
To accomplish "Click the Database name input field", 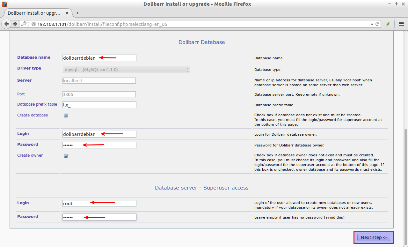I will [99, 58].
